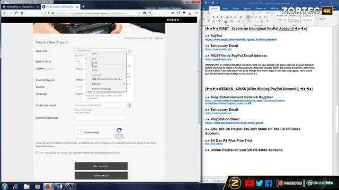This screenshot has width=339, height=190.
Task: Expand Word Styles gallery more arrow
Action: 315,21
